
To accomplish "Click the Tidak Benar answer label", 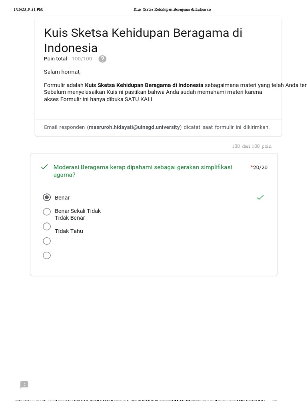I will click(x=70, y=218).
